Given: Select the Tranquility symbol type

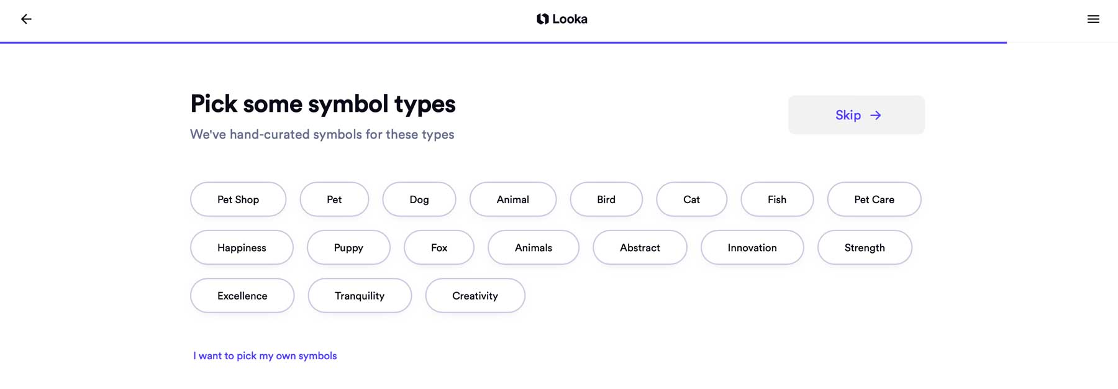Looking at the screenshot, I should [360, 295].
